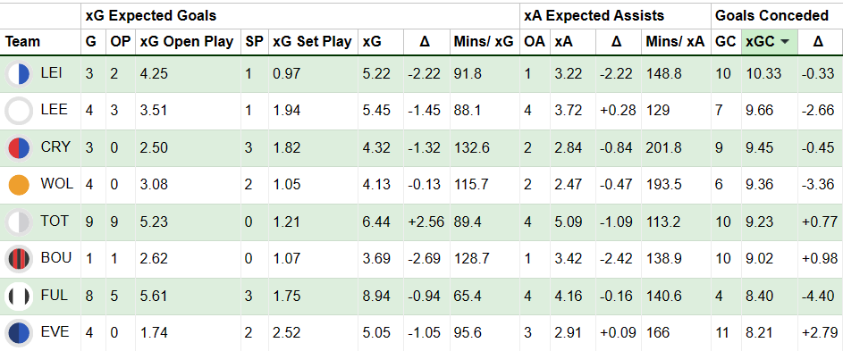Click the Wolves orange circle badge
This screenshot has height=351, width=843.
pyautogui.click(x=19, y=186)
